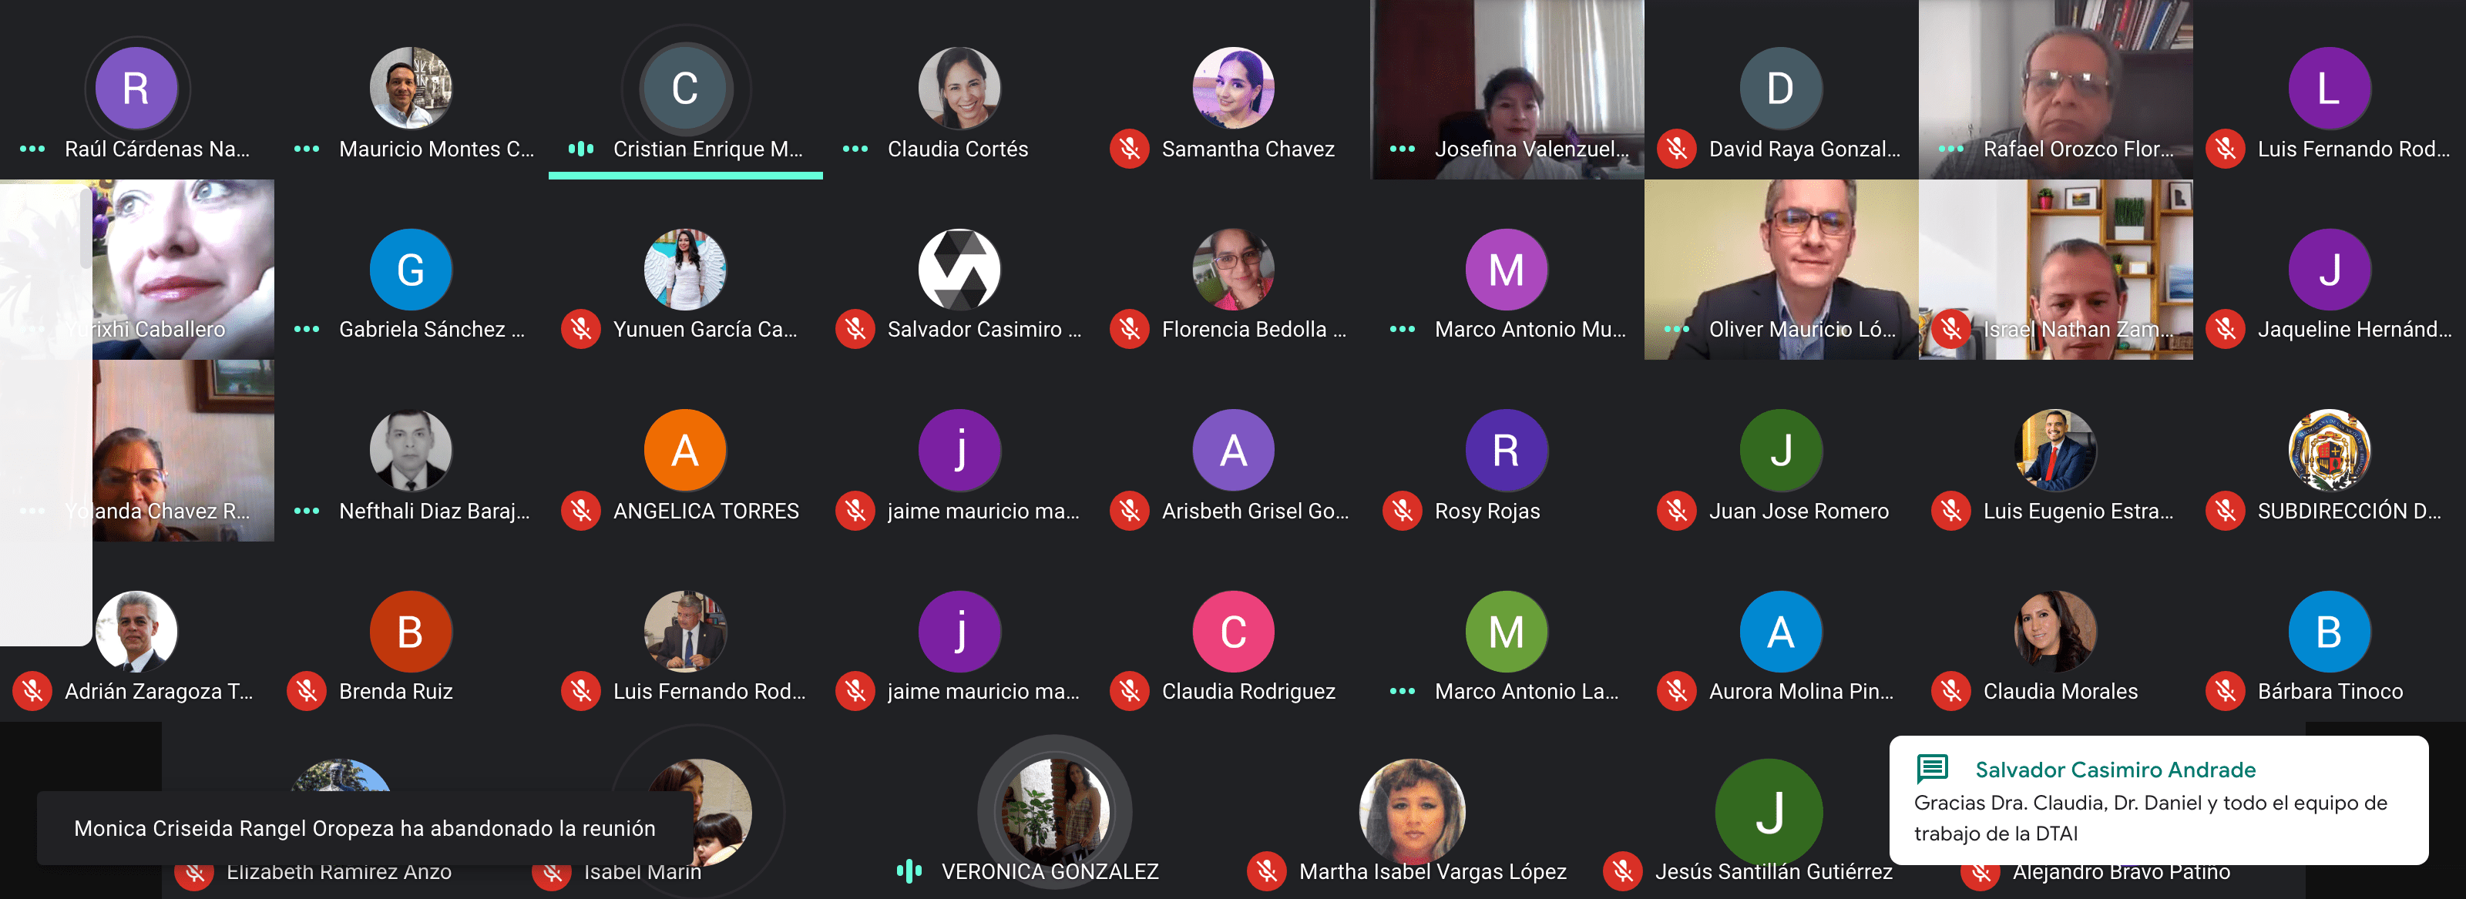This screenshot has width=2466, height=899.
Task: Click ANGELICA TORRES's orange avatar
Action: [x=685, y=450]
